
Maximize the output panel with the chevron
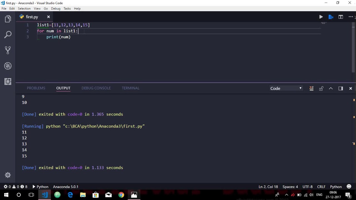pyautogui.click(x=331, y=88)
